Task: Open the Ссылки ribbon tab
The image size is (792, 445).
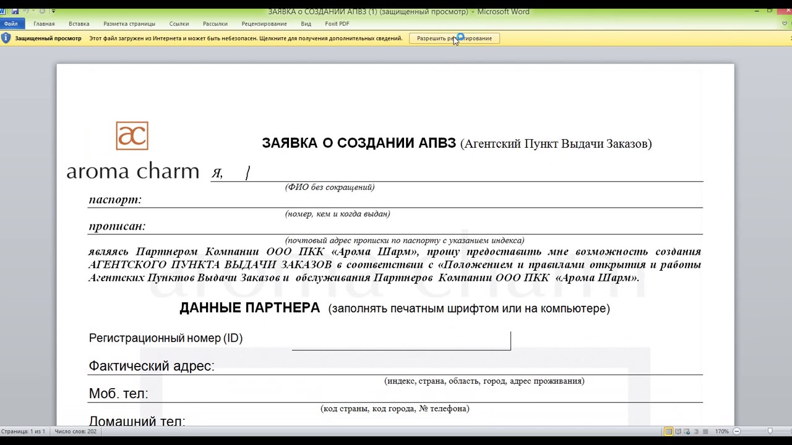Action: [x=179, y=23]
